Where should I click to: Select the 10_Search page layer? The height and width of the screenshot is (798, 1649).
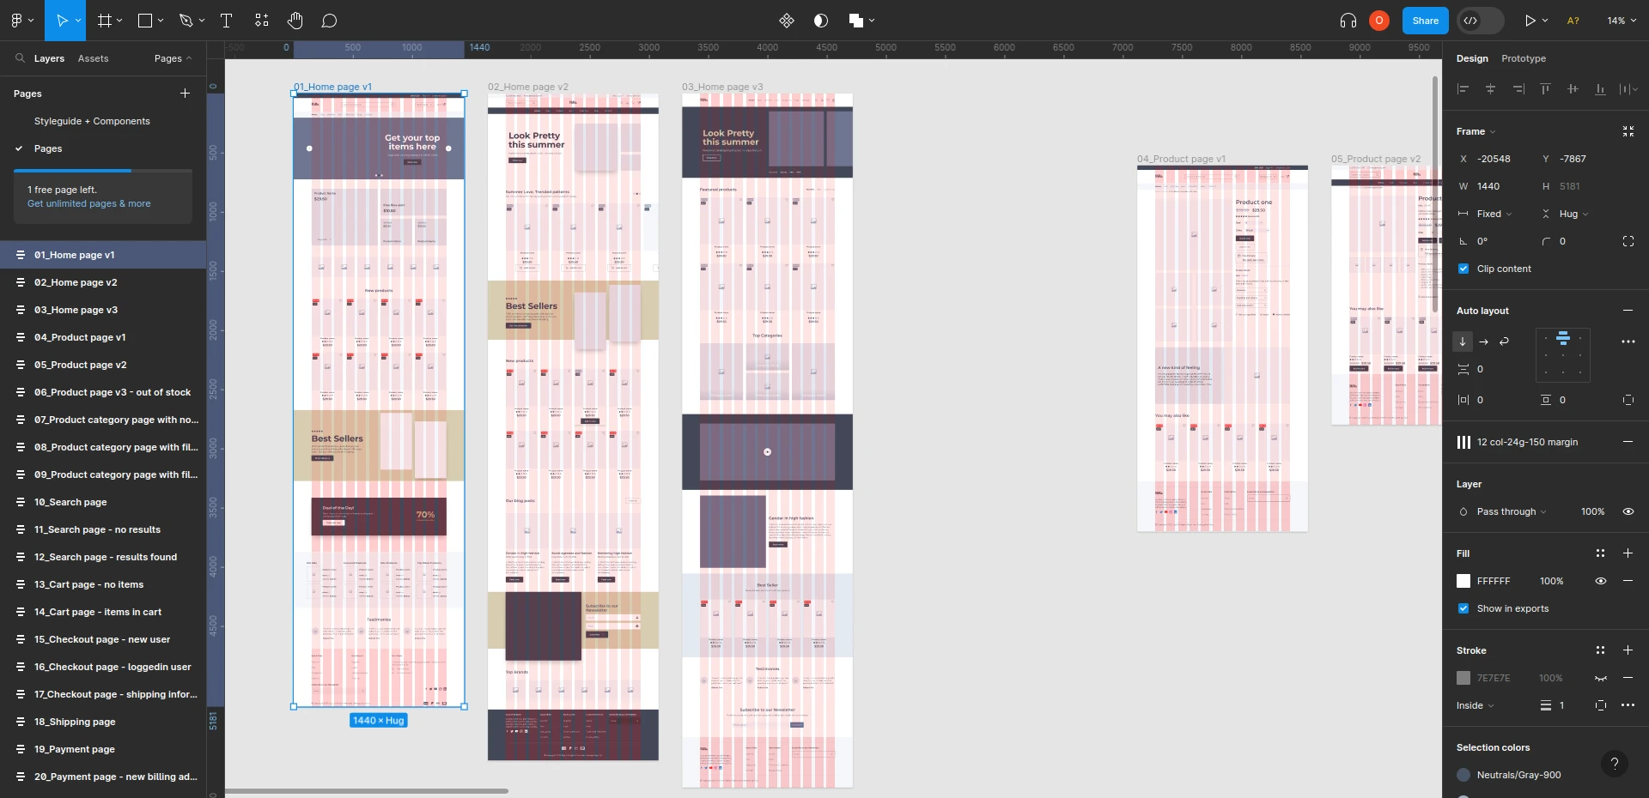click(72, 502)
